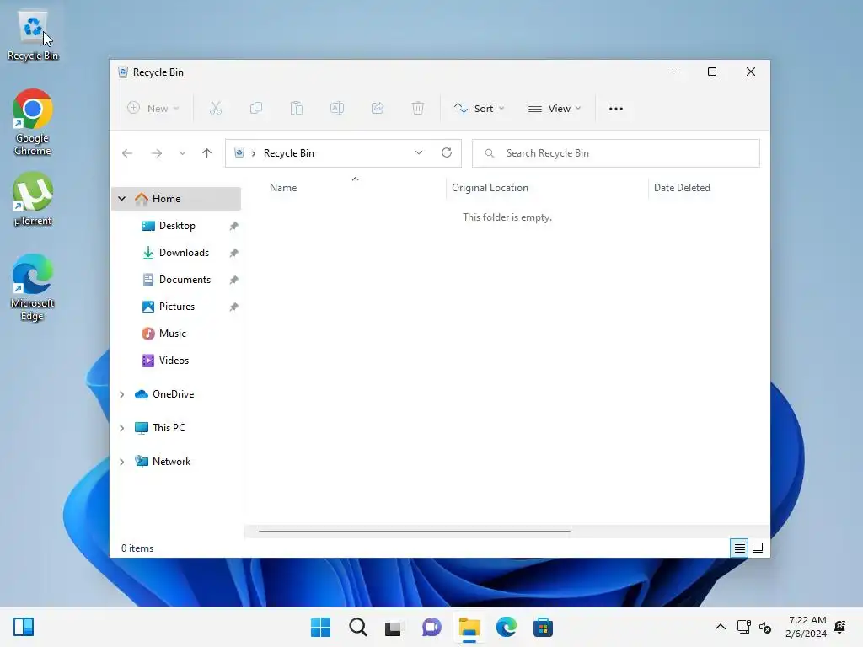Click pin icon next to Downloads
This screenshot has height=647, width=863.
click(234, 253)
